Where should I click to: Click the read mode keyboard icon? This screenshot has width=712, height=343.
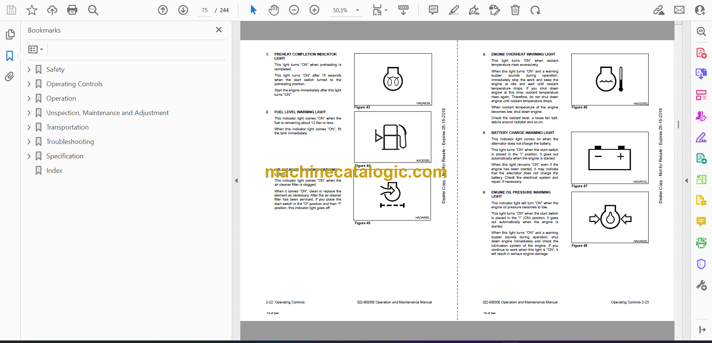click(x=403, y=10)
